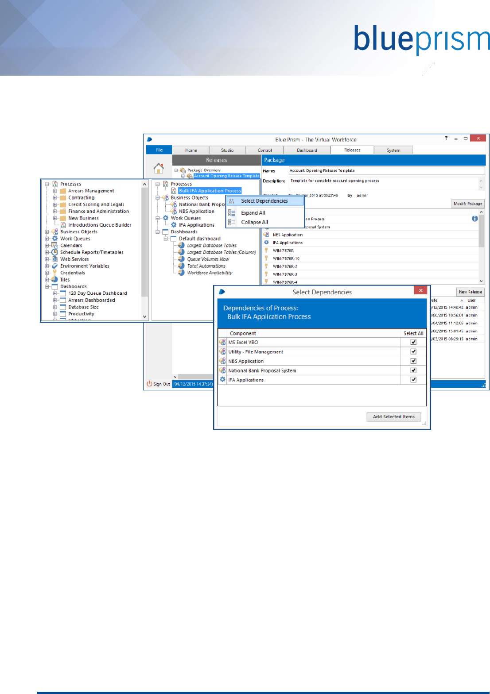Click the Expand All menu icon

pos(232,213)
